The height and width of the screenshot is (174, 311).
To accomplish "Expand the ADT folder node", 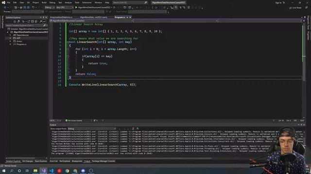I will point(10,38).
